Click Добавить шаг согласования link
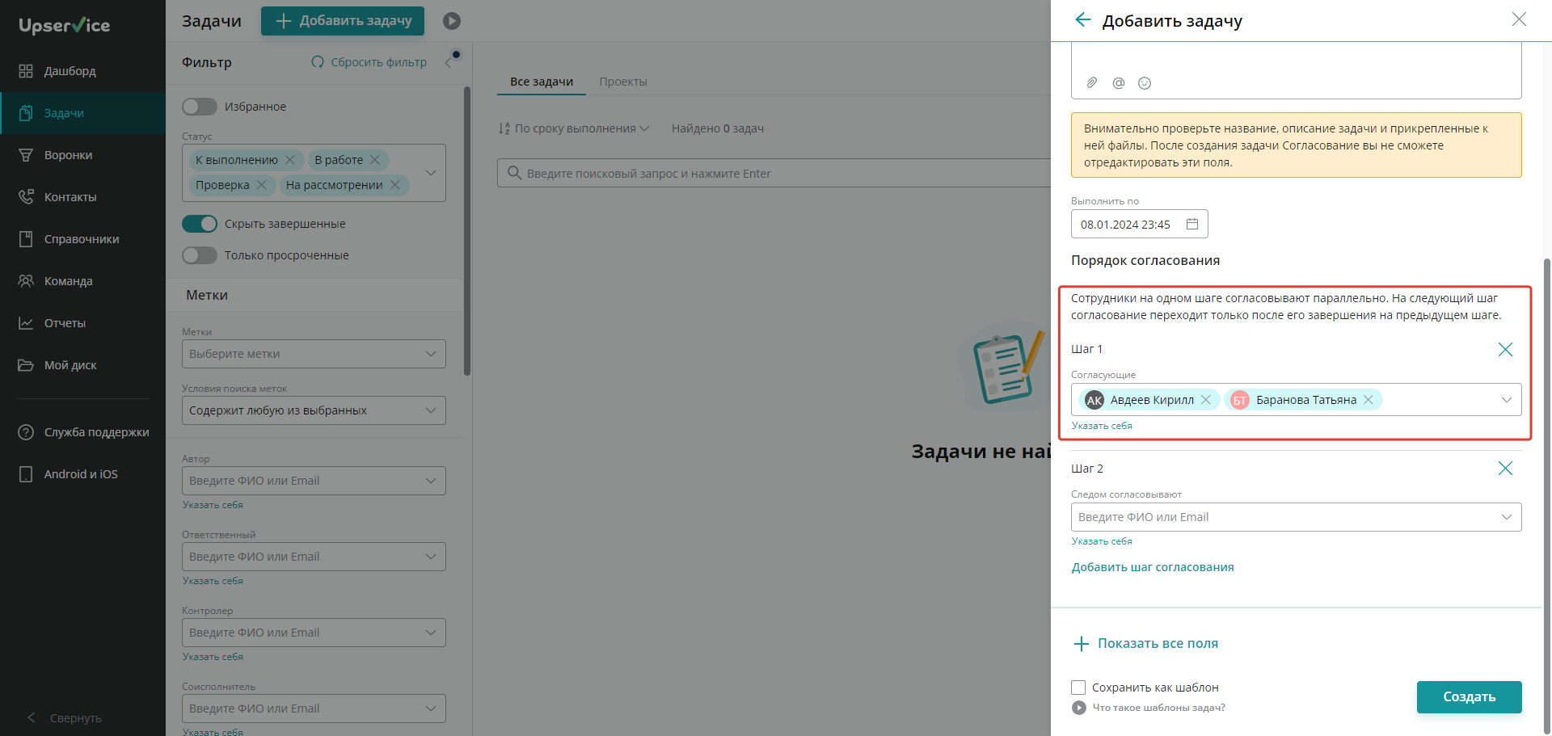This screenshot has width=1552, height=736. (1153, 567)
